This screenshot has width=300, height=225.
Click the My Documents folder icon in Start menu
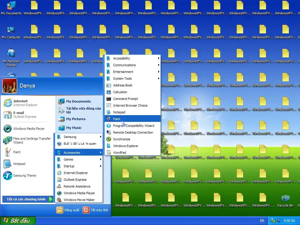(62, 101)
